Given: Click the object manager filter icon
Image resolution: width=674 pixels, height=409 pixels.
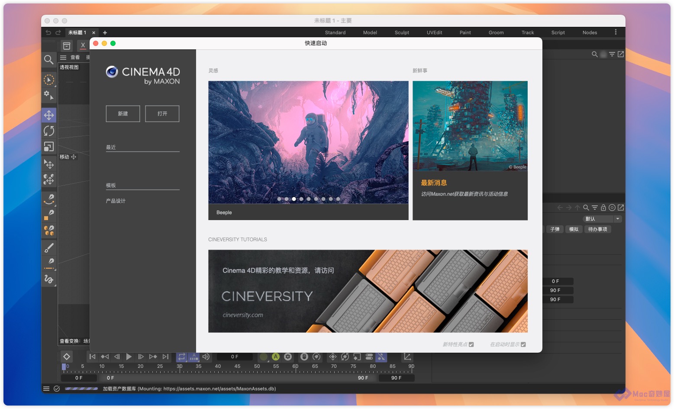Looking at the screenshot, I should pos(612,54).
